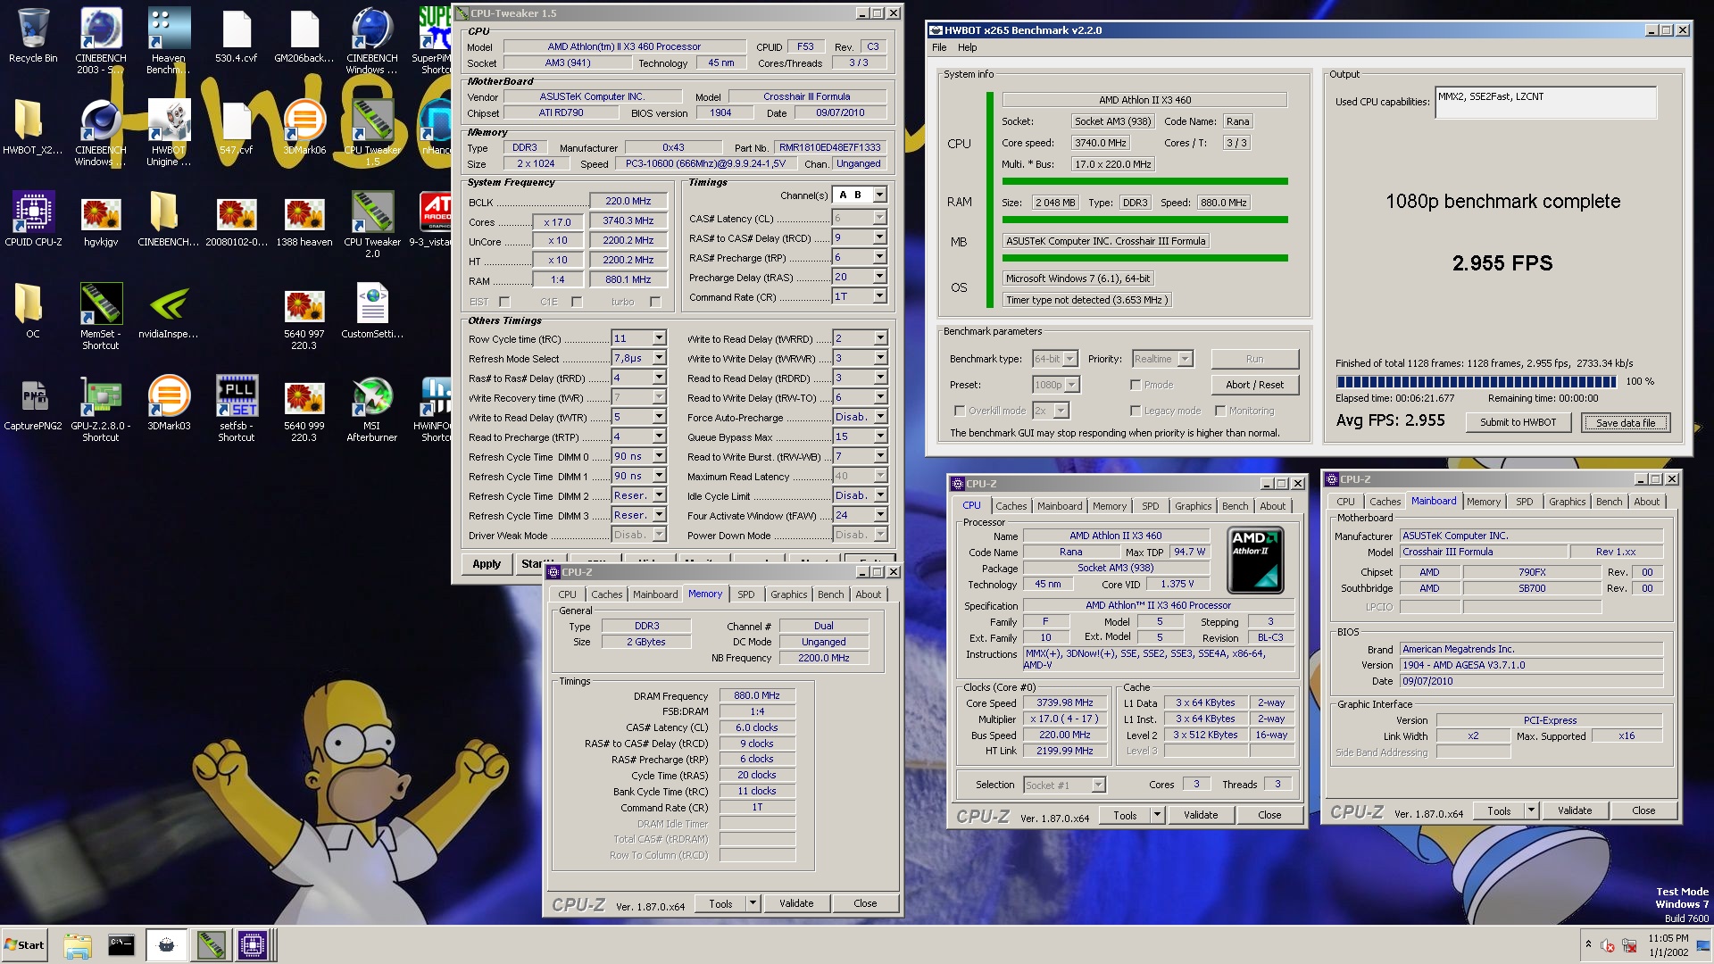Open Priority Realtime dropdown
The height and width of the screenshot is (964, 1714).
1185,359
